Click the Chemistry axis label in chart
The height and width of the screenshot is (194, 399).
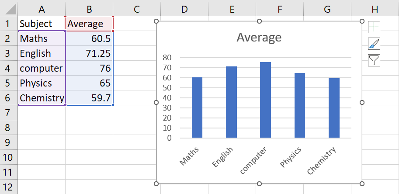tap(323, 160)
